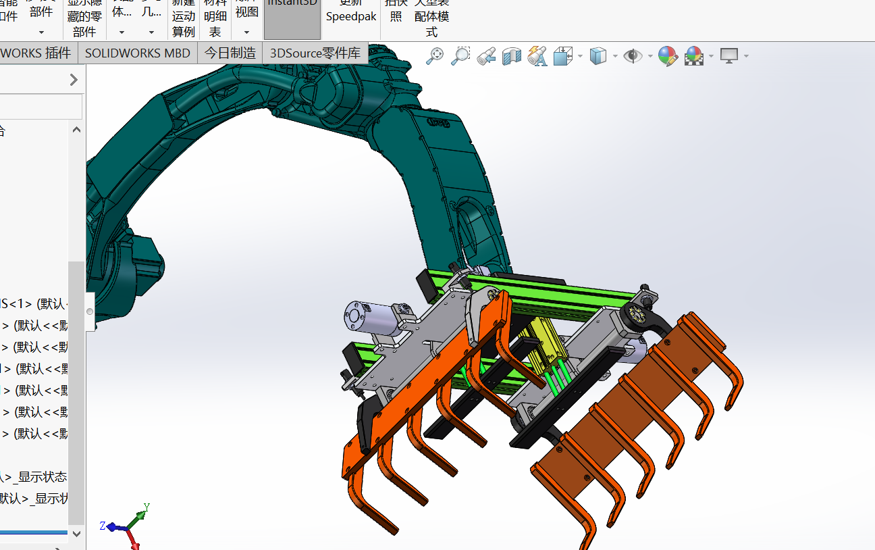Image resolution: width=875 pixels, height=550 pixels.
Task: Switch to the SOLIDWORKS MBD tab
Action: pyautogui.click(x=138, y=53)
